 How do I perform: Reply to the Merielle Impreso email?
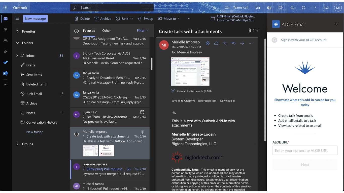tap(225, 43)
